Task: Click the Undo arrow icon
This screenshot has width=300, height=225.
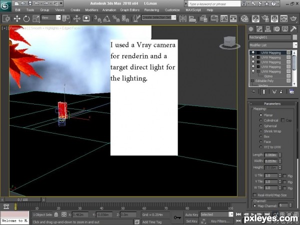Action: click(36, 3)
